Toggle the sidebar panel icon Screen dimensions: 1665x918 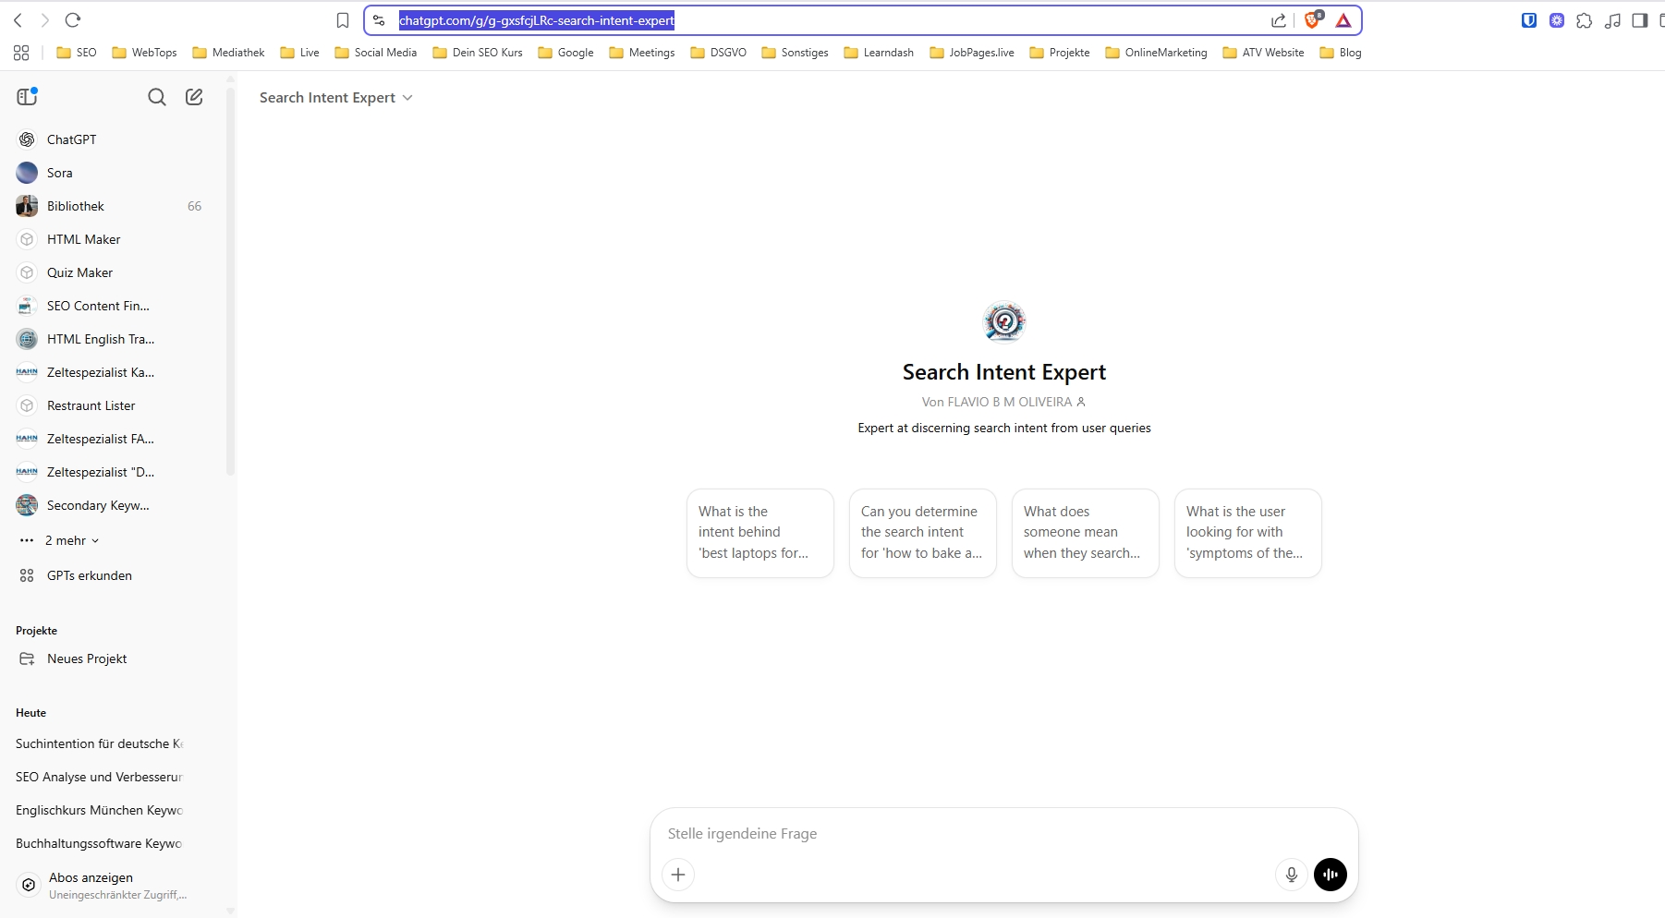point(27,96)
